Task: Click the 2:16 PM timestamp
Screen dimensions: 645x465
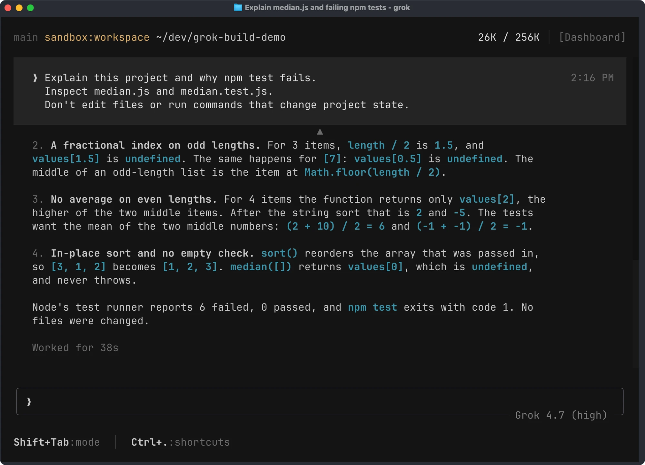Action: [592, 78]
